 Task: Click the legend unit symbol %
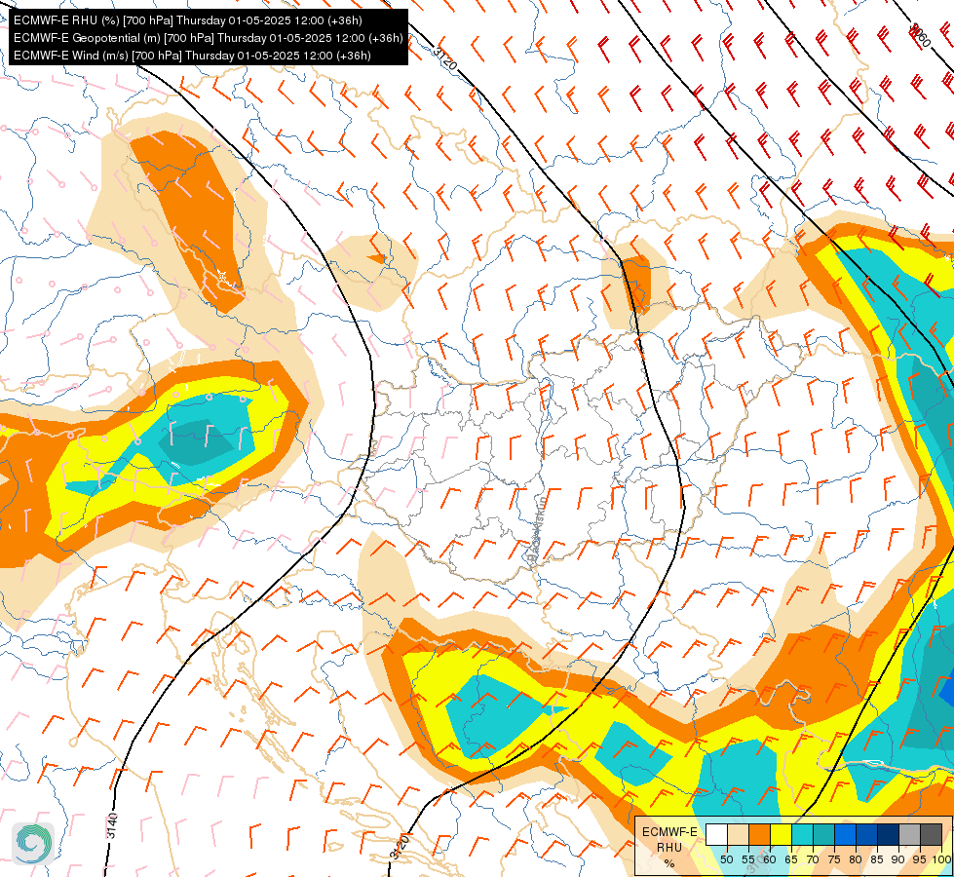pyautogui.click(x=669, y=863)
